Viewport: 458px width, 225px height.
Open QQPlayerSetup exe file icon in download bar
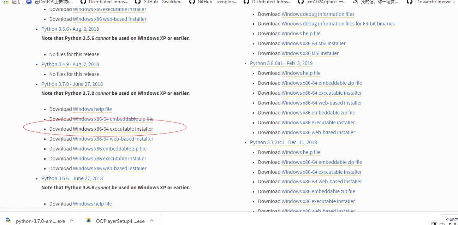click(89, 220)
